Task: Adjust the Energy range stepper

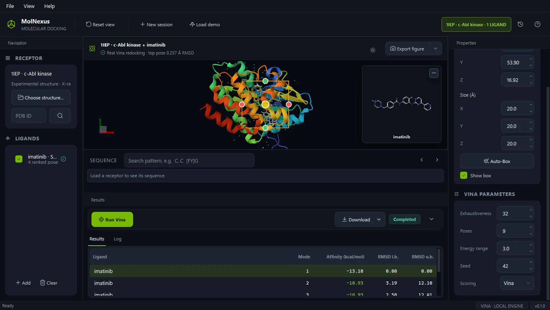Action: click(x=531, y=248)
